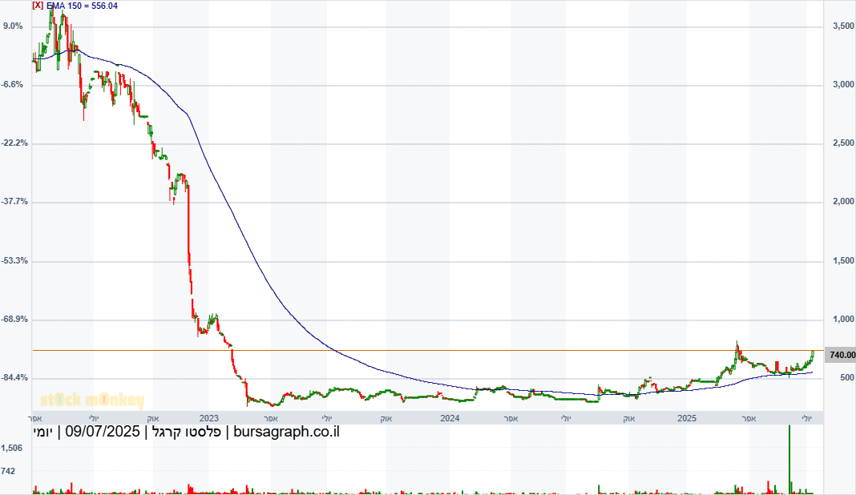Click the 9.0% percentage axis label

[x=13, y=26]
